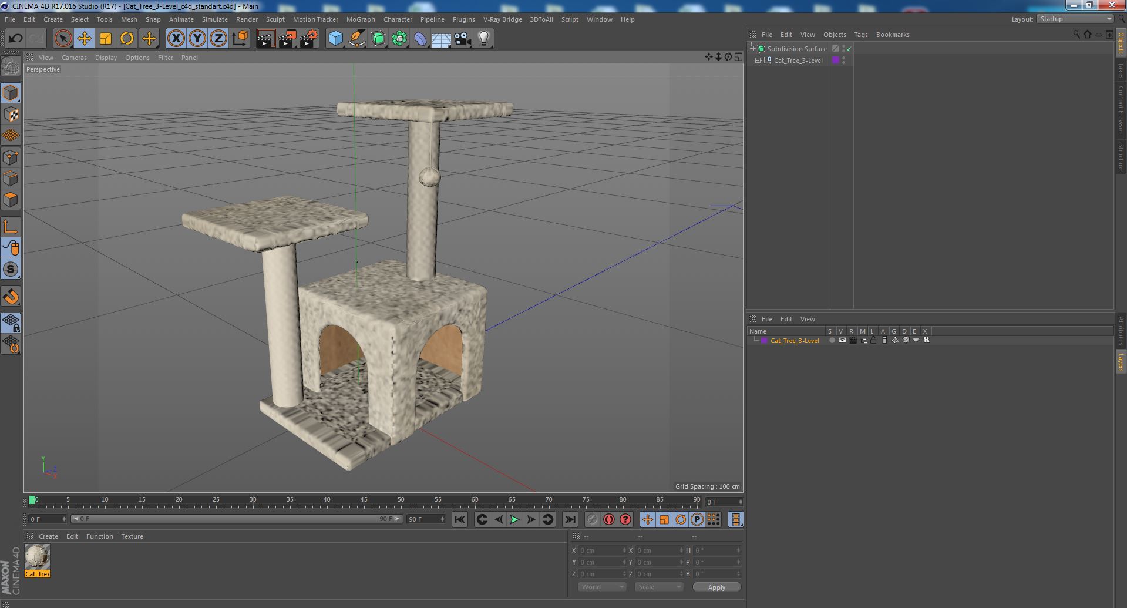Click the Undo arrow icon
Viewport: 1127px width, 608px height.
coord(15,39)
